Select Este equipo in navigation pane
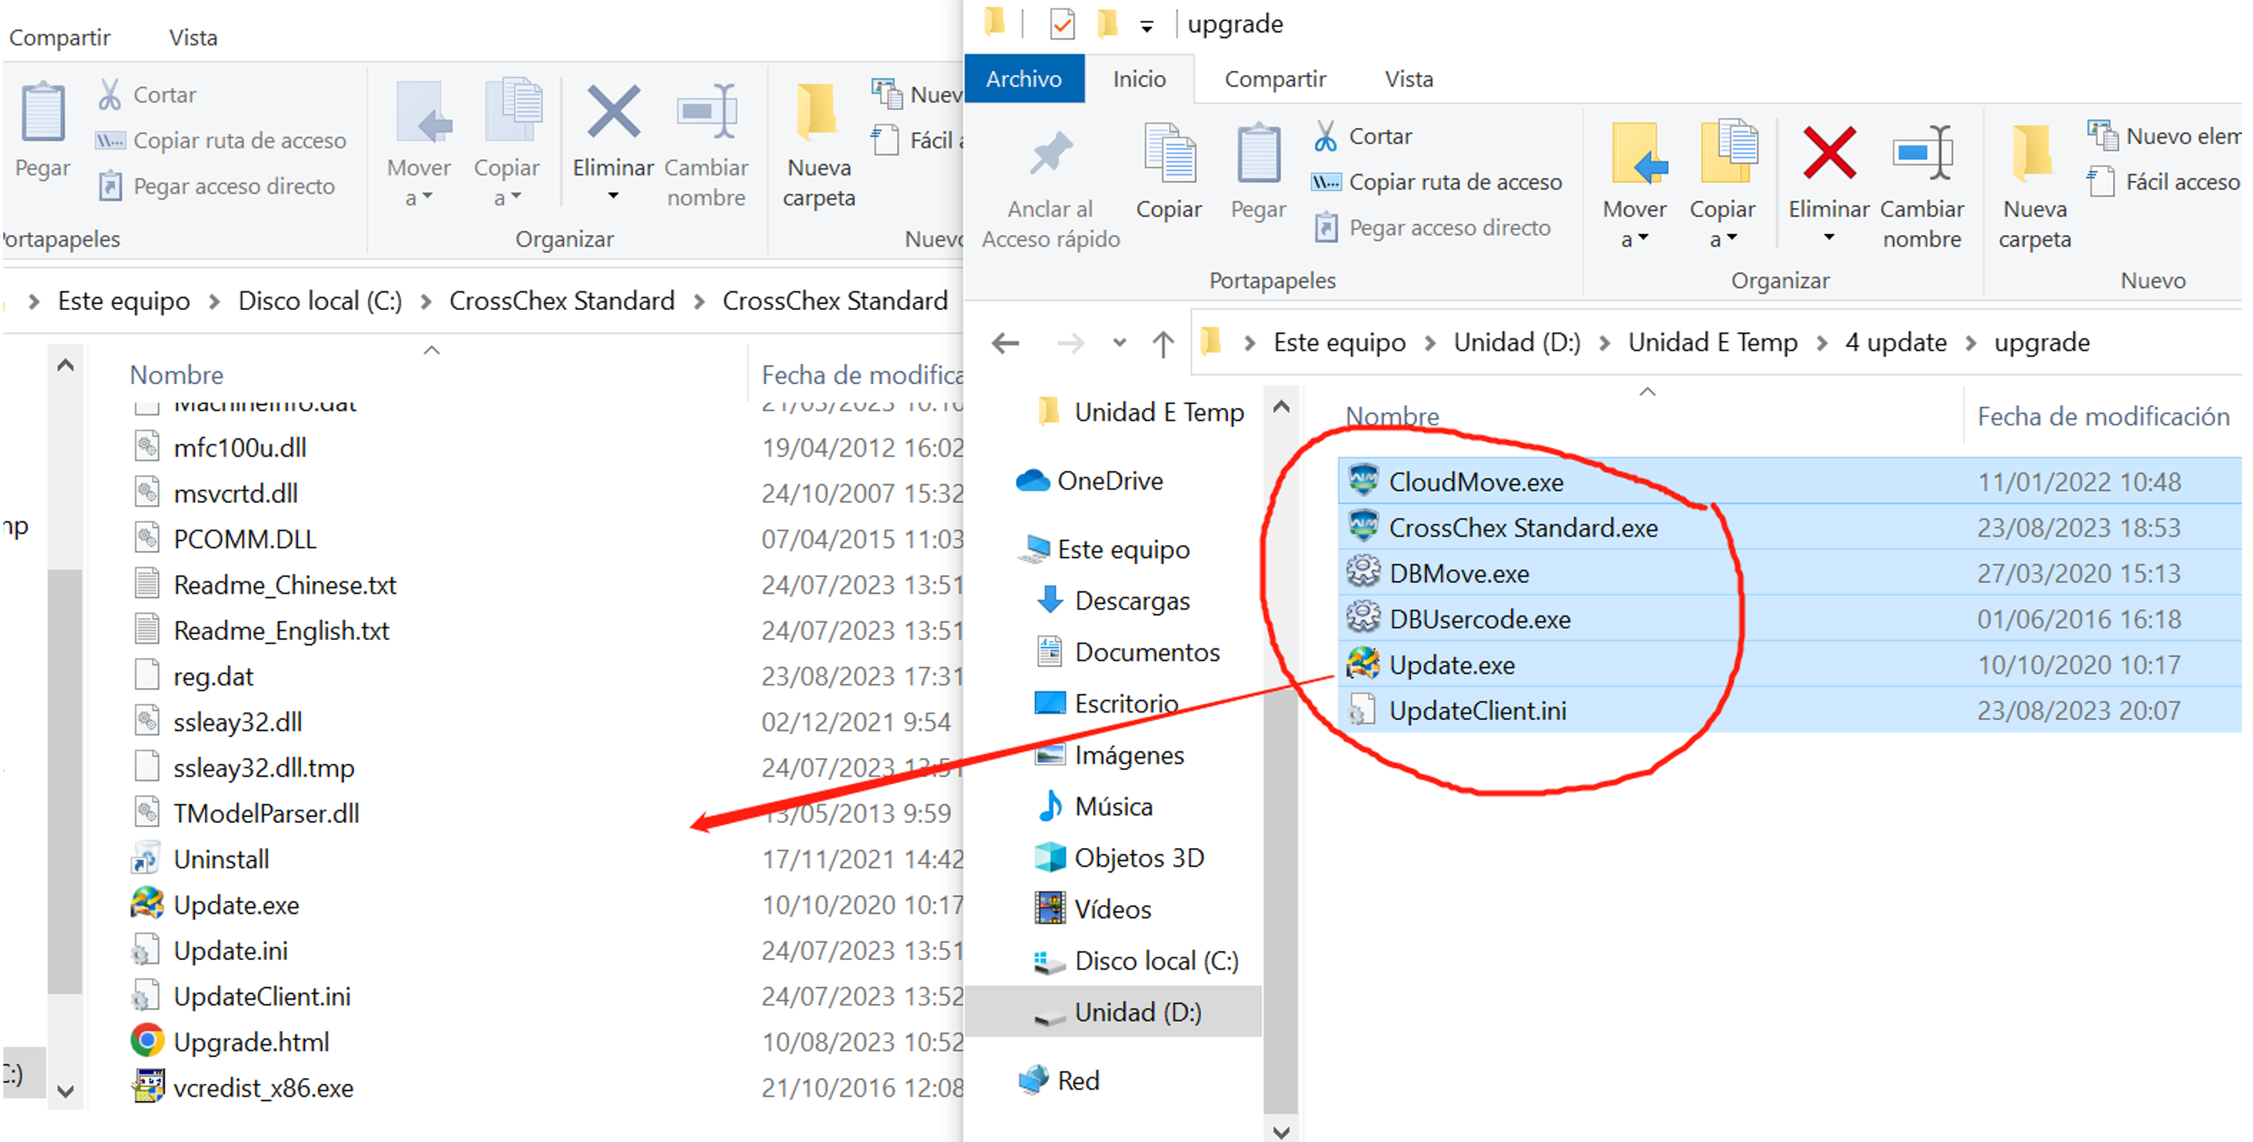This screenshot has height=1142, width=2253. click(x=1106, y=550)
